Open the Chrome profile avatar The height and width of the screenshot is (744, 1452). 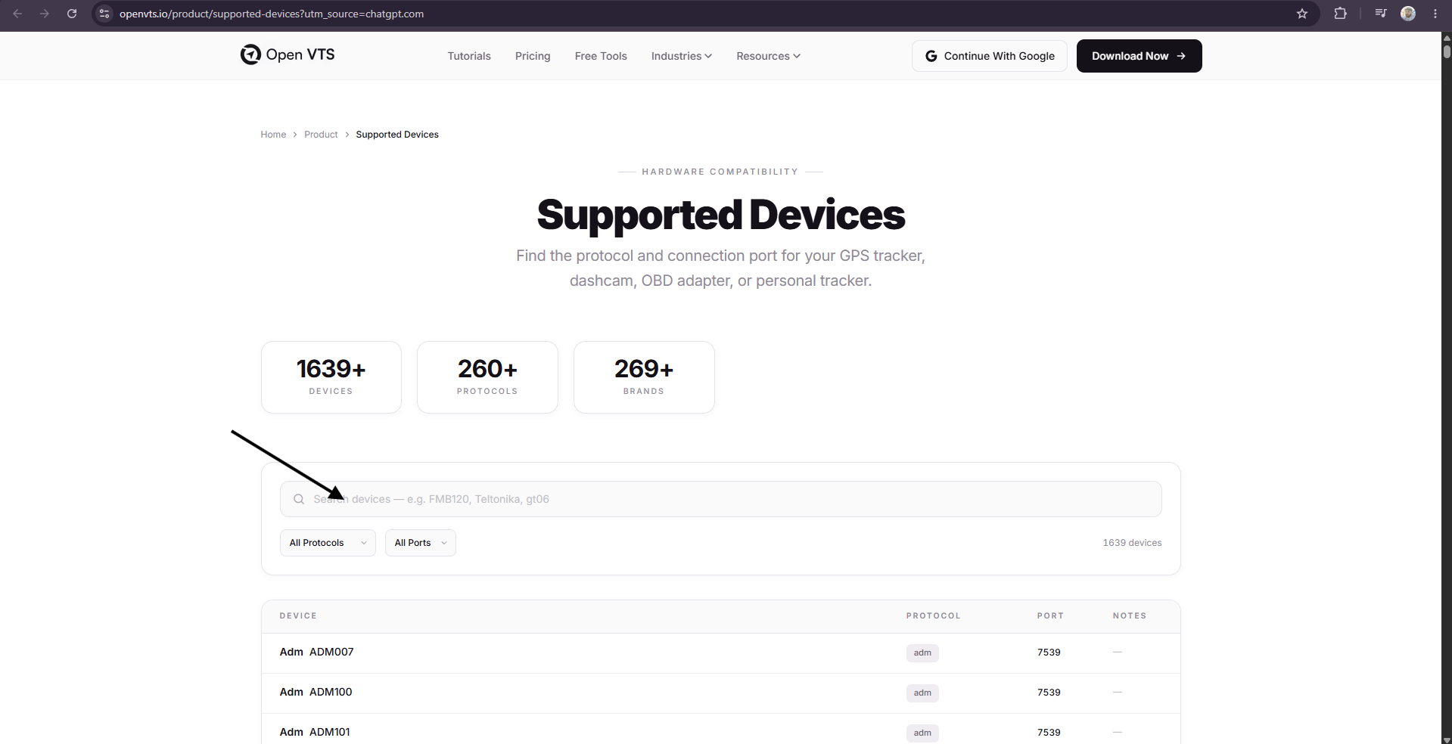[1408, 14]
